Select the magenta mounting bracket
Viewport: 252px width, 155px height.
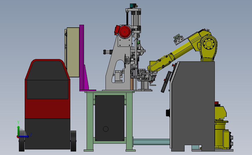[x=82, y=58]
